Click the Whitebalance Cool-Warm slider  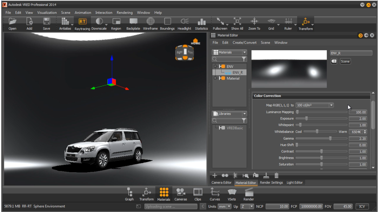pyautogui.click(x=320, y=132)
